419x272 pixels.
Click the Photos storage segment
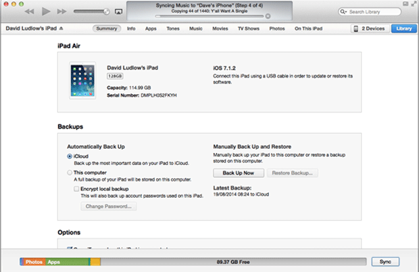(34, 262)
